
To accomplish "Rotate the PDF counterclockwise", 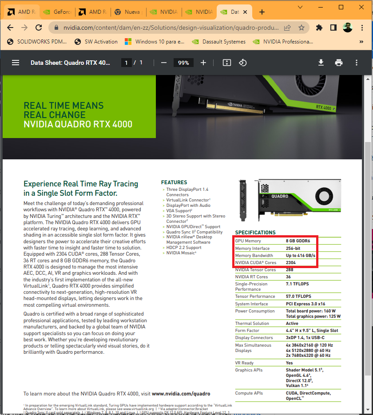I will click(x=243, y=63).
